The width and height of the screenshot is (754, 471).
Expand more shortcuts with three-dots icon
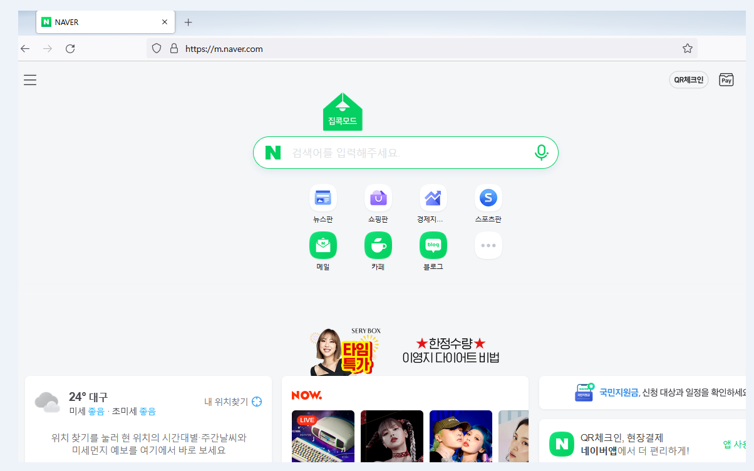tap(488, 245)
